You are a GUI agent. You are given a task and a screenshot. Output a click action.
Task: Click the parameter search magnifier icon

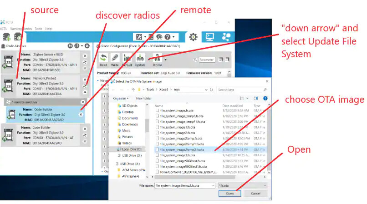tap(195, 60)
